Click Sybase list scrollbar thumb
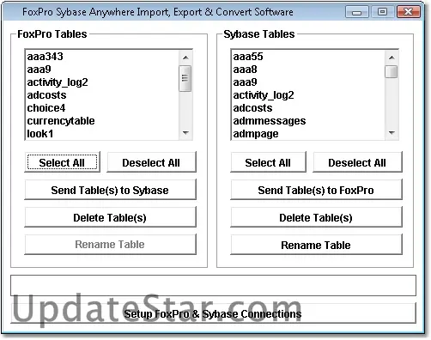Screen dimensions: 431x340 (x=392, y=71)
